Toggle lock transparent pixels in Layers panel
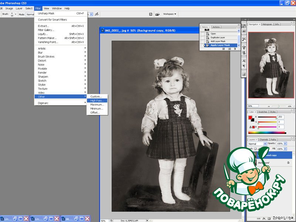The width and height of the screenshot is (296, 222). [255, 148]
